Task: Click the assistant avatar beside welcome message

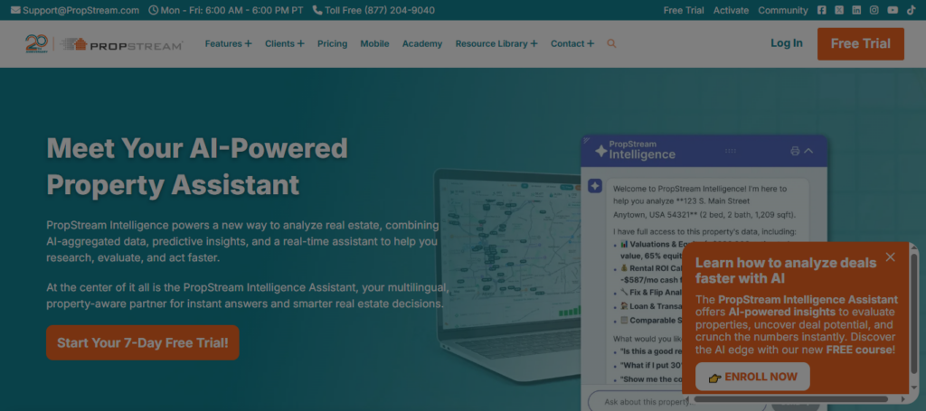Action: pos(595,186)
